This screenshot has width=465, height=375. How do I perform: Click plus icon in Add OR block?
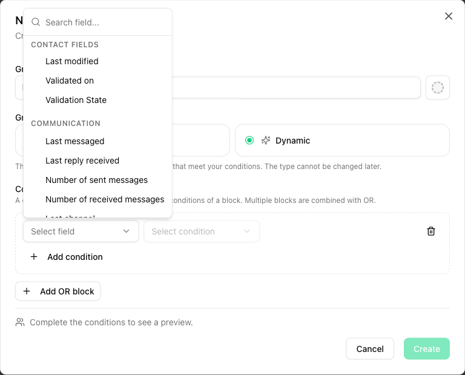coord(27,291)
